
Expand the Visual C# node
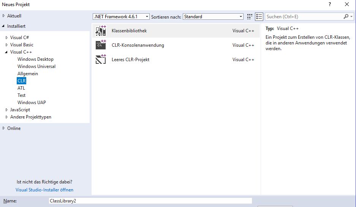click(x=6, y=38)
